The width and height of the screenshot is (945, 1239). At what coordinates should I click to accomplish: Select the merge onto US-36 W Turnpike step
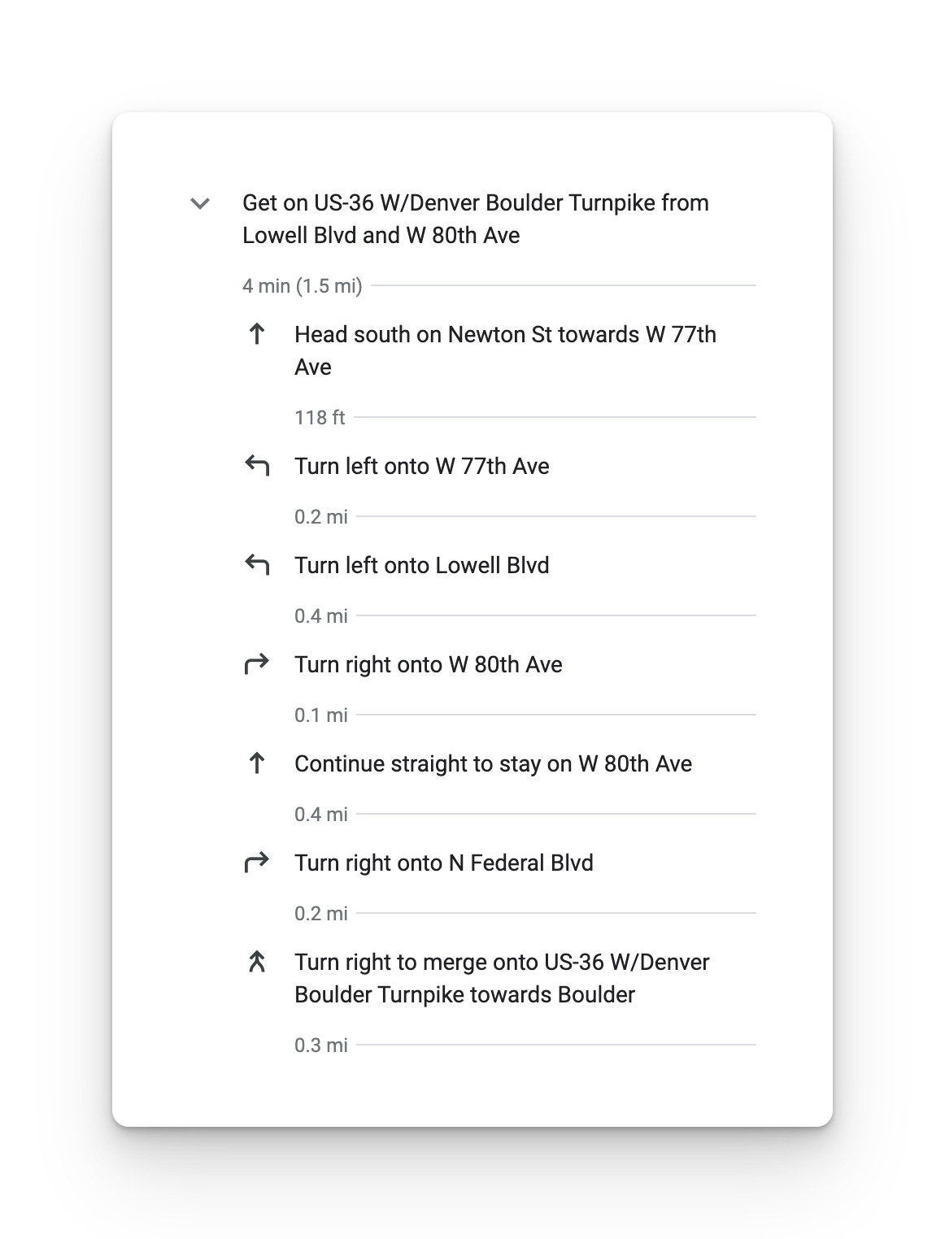502,978
